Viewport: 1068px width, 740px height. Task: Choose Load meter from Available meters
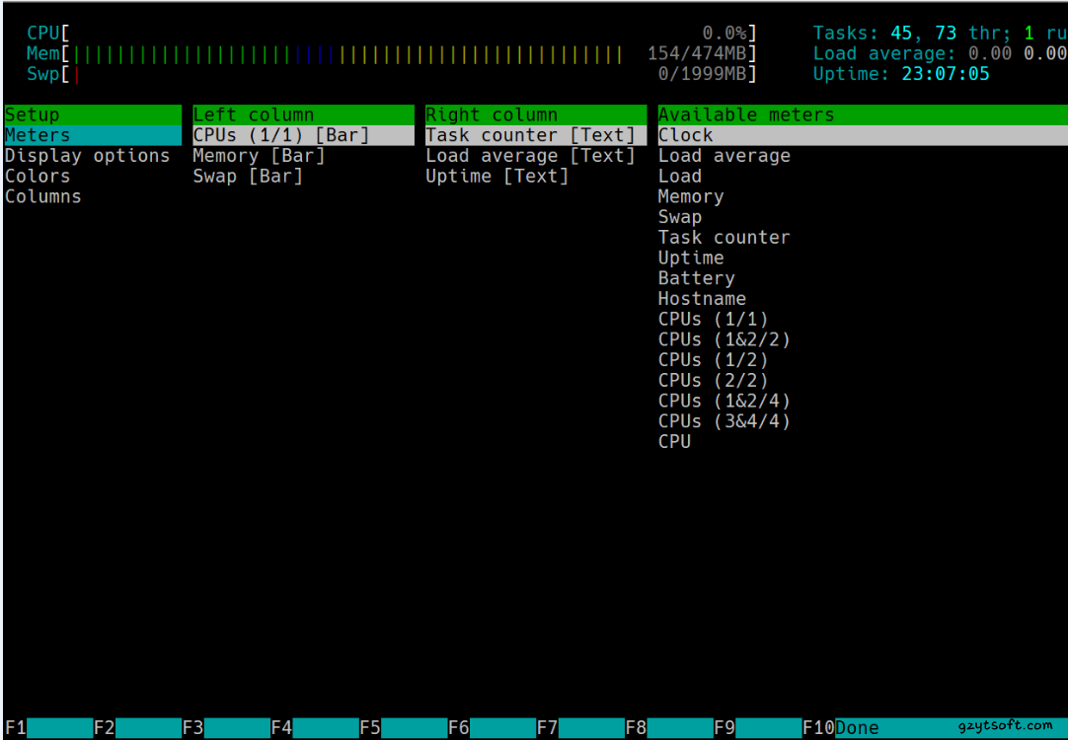(x=680, y=177)
